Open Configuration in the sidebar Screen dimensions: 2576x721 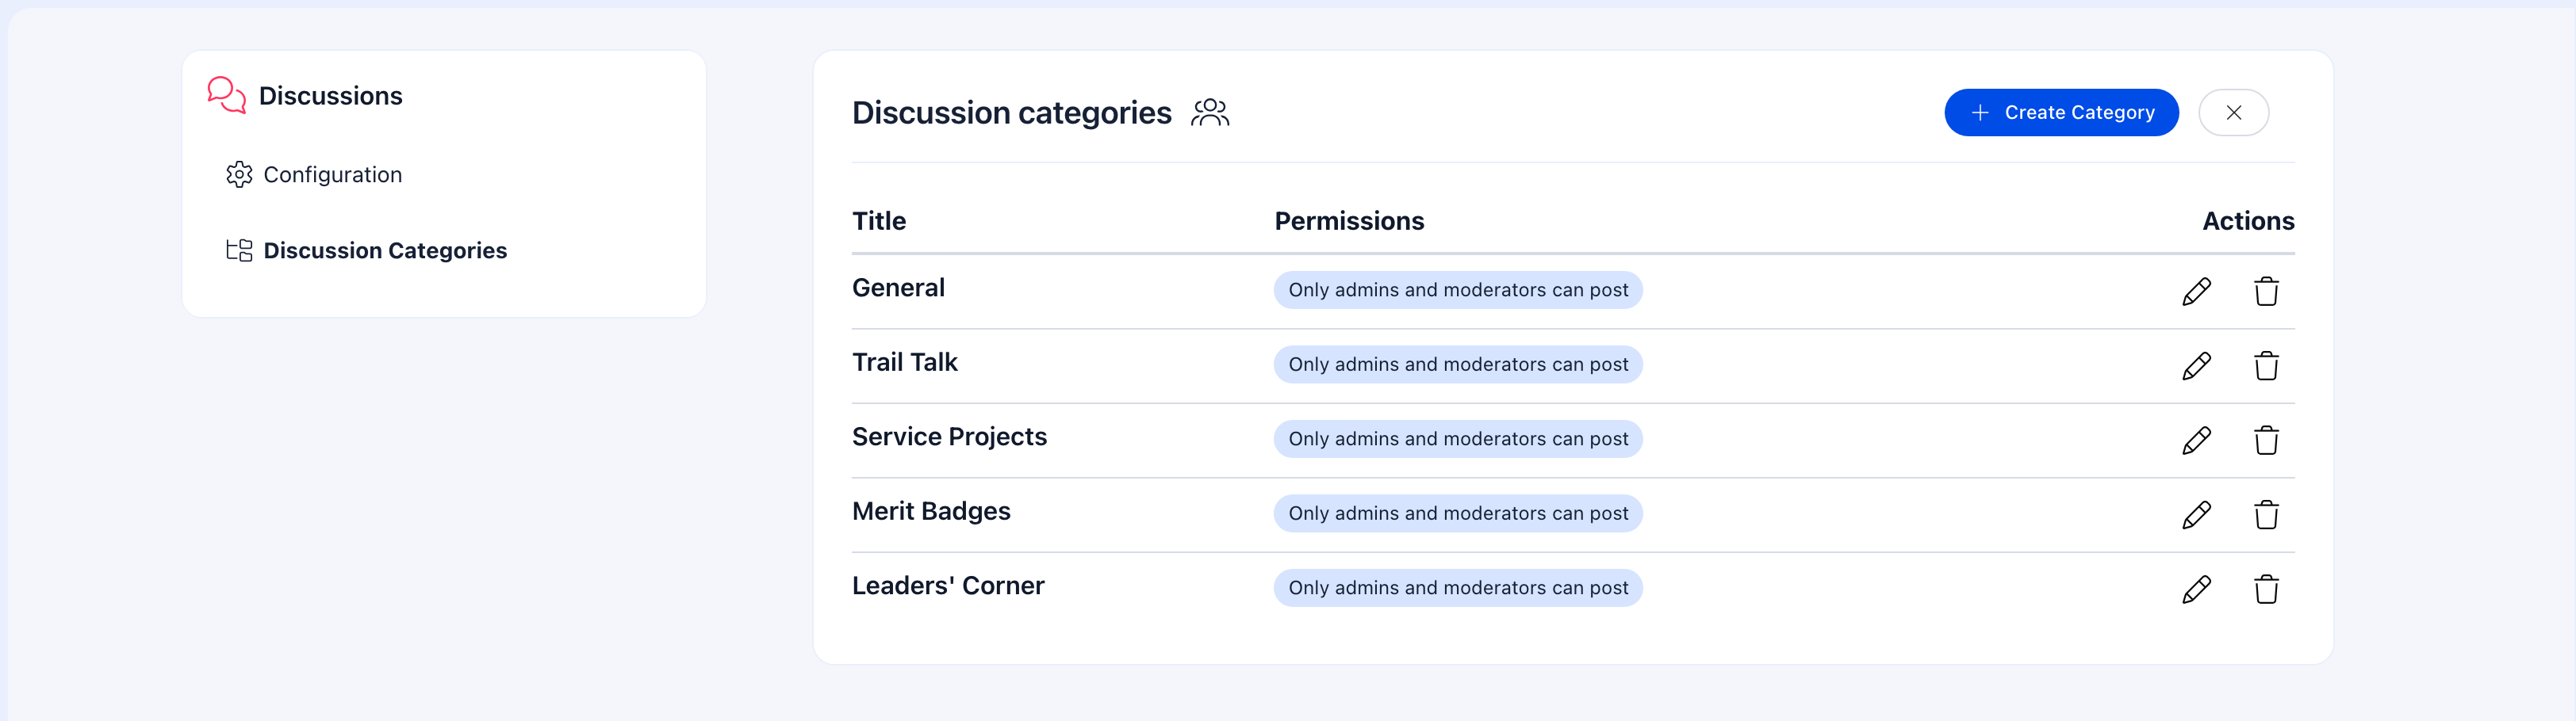[333, 174]
